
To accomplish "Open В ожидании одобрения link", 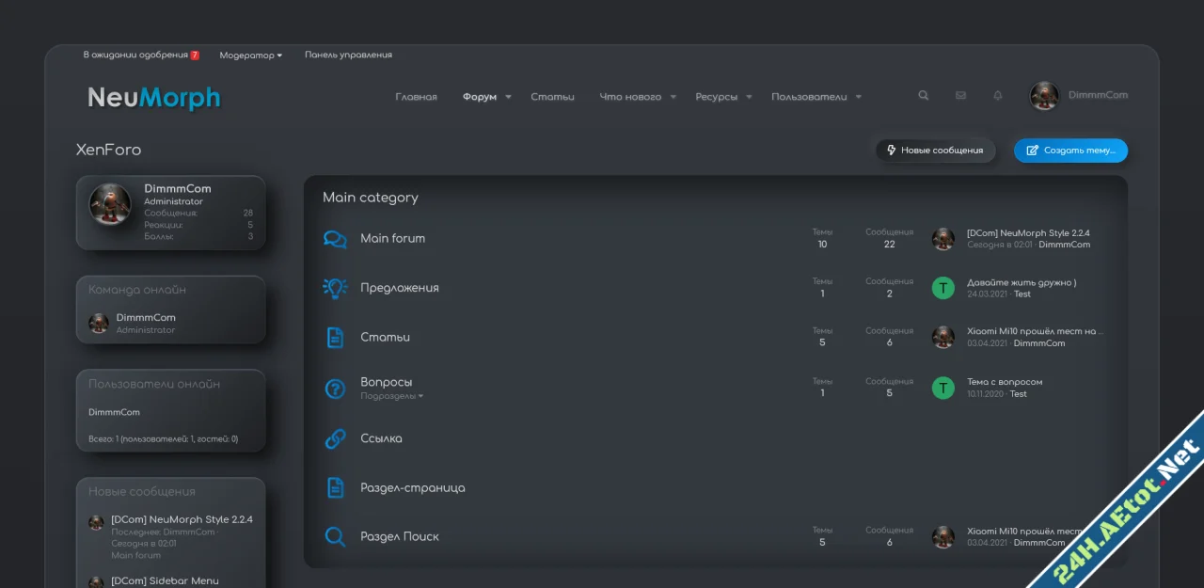I will coord(135,56).
